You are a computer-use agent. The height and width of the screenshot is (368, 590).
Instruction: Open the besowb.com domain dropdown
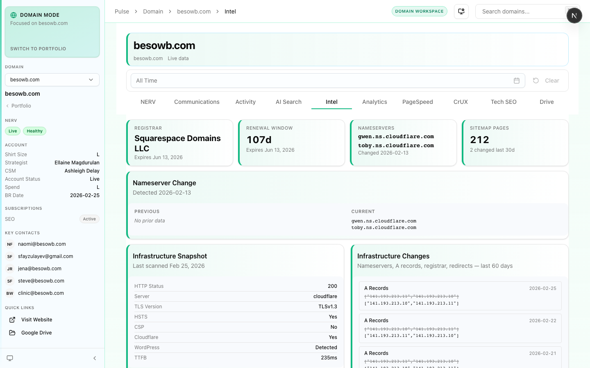pyautogui.click(x=52, y=80)
